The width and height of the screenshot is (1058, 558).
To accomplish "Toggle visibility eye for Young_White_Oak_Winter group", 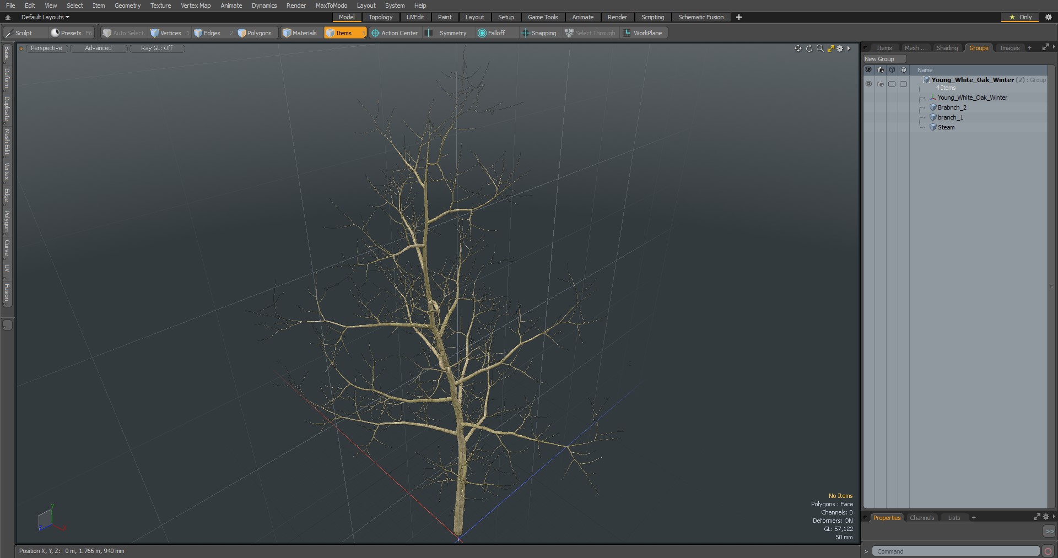I will [868, 84].
